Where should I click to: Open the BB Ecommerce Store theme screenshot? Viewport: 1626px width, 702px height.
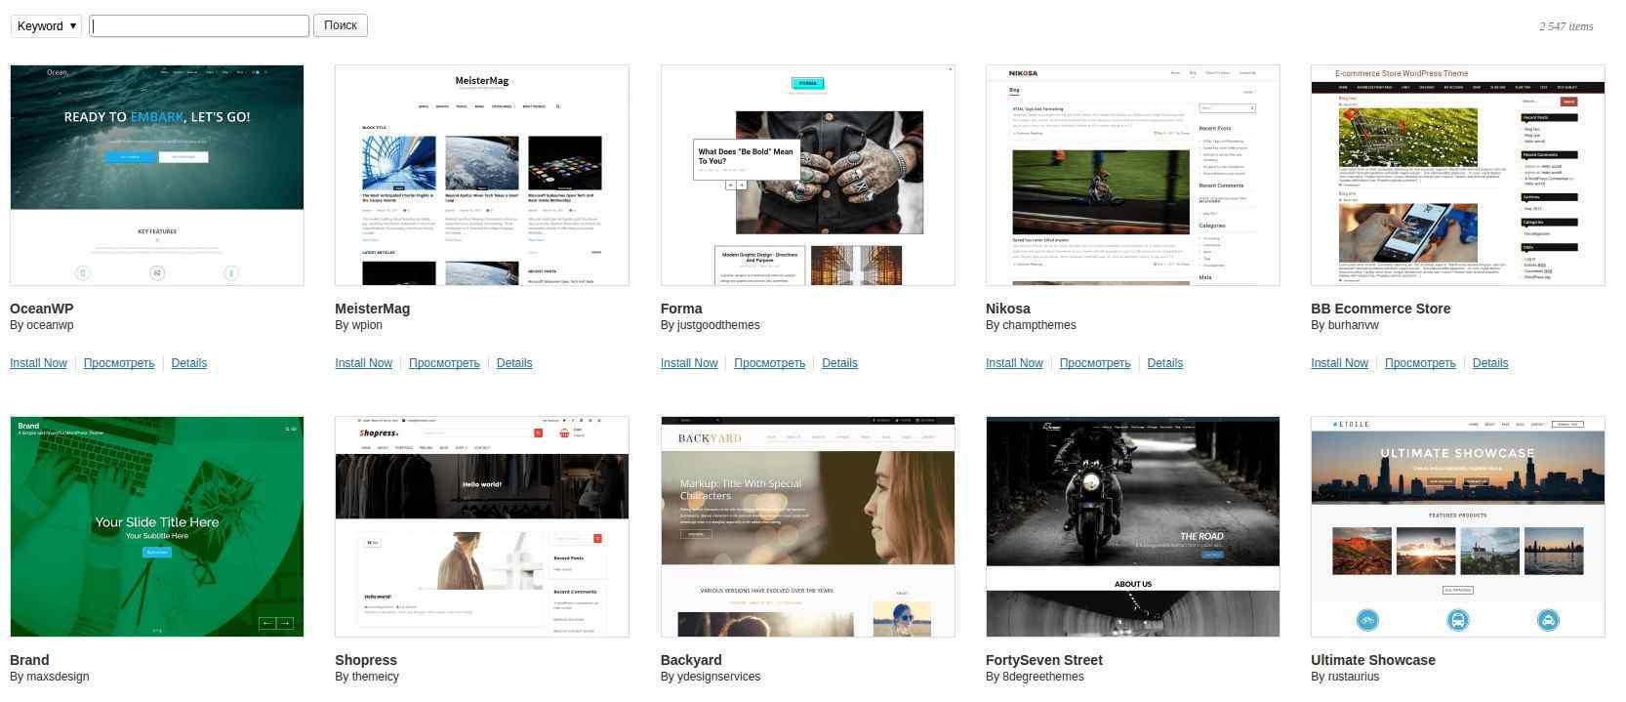1458,176
